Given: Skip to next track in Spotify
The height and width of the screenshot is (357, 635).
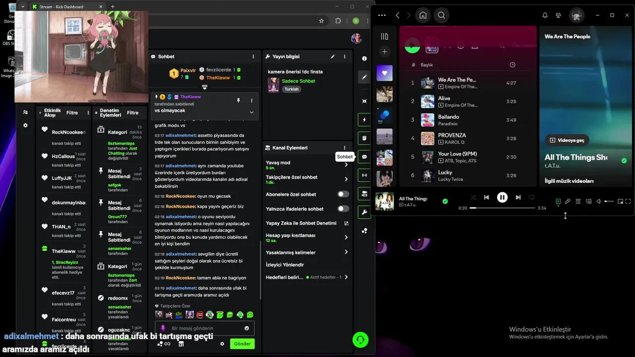Looking at the screenshot, I should 518,197.
